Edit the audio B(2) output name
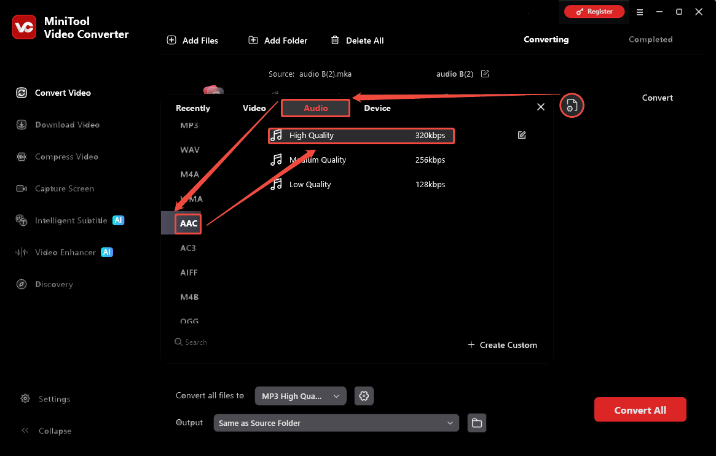 (485, 74)
